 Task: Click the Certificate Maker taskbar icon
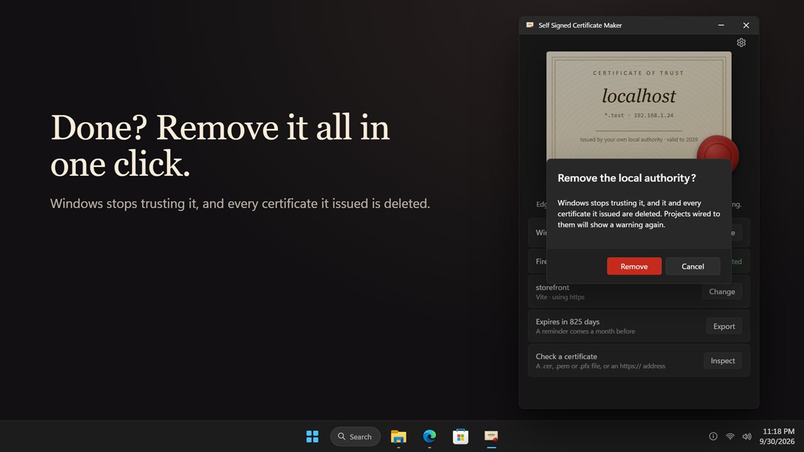[x=491, y=436]
